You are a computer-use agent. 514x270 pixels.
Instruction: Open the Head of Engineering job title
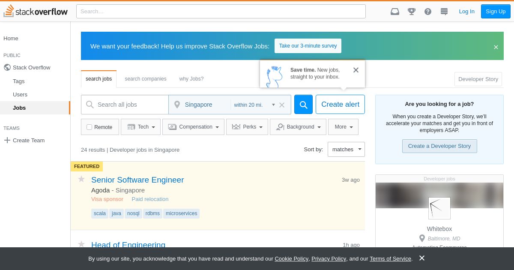point(128,245)
